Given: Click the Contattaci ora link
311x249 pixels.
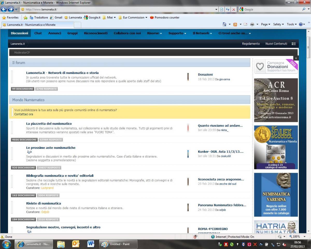Looking at the screenshot, I should coord(24,114).
